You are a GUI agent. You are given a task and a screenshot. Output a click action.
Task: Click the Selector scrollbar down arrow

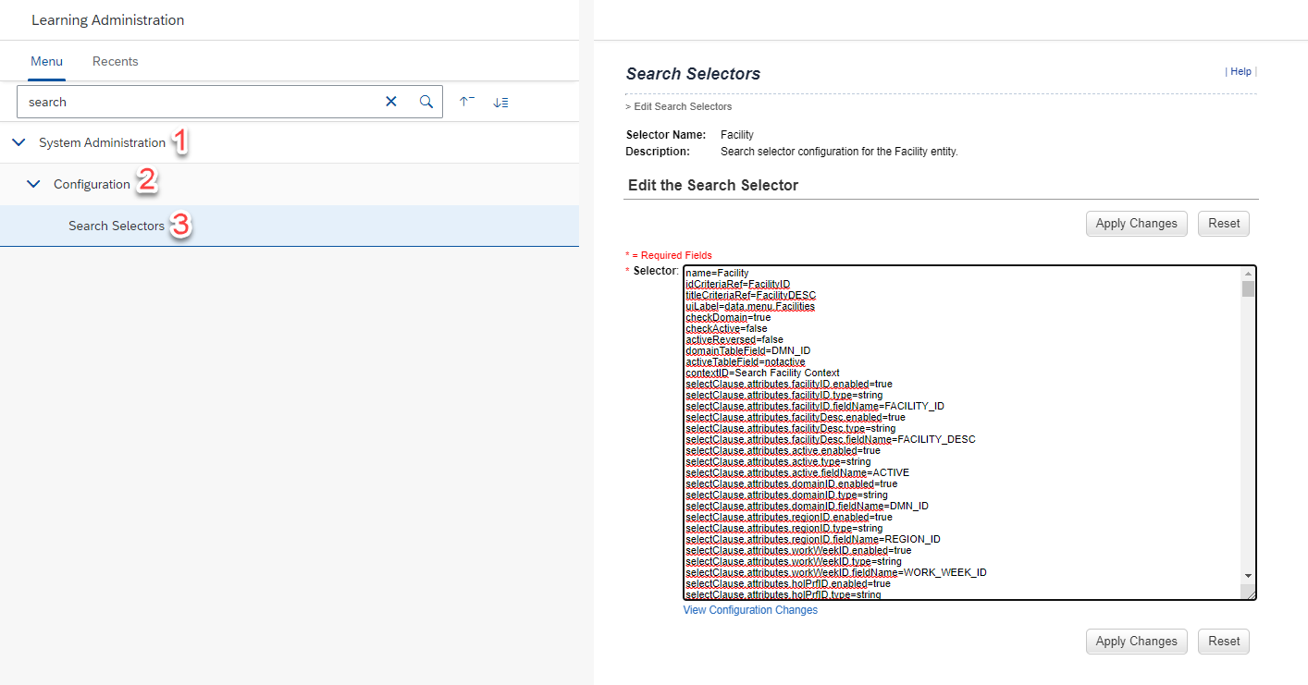coord(1248,575)
